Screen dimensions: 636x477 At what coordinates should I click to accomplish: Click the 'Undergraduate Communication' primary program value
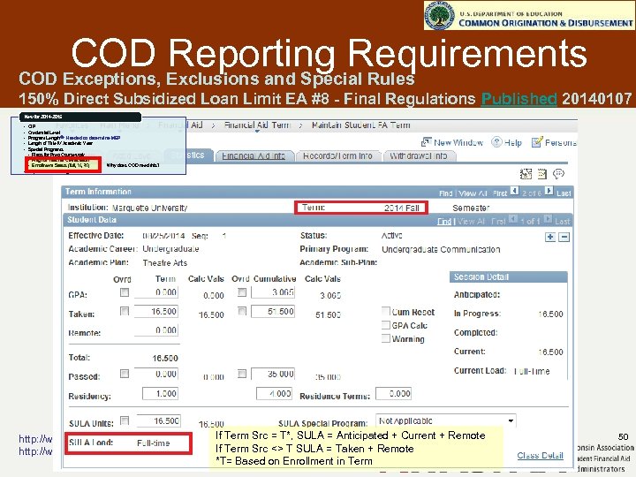click(x=441, y=249)
